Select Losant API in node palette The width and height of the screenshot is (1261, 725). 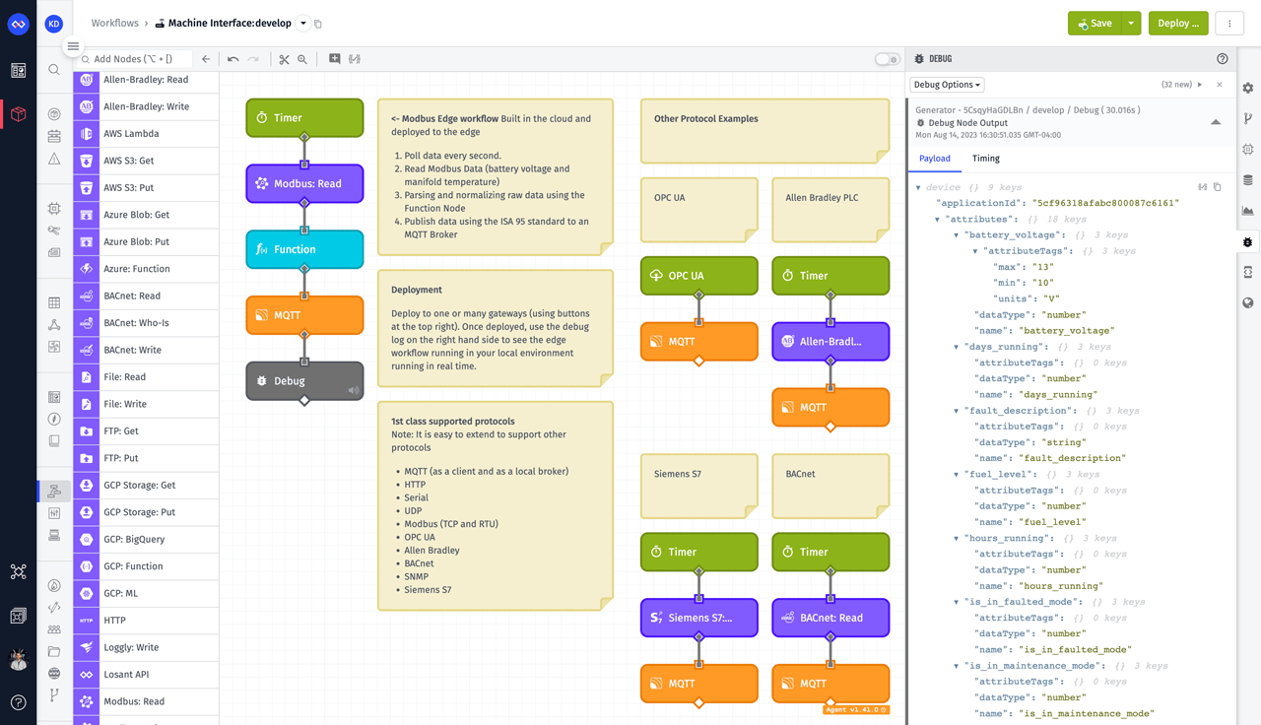(x=146, y=675)
